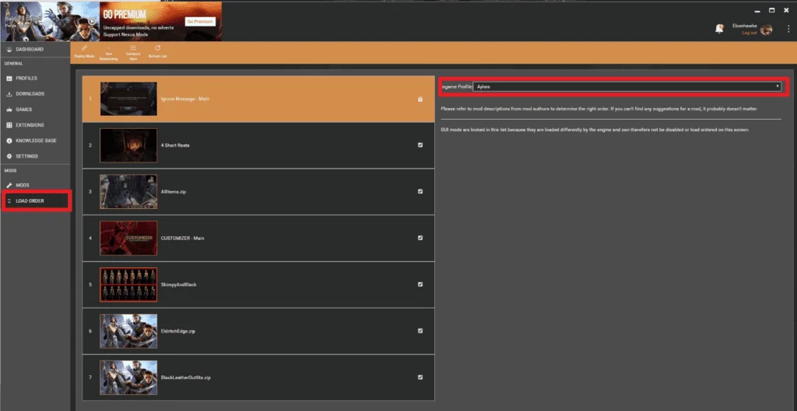Image resolution: width=797 pixels, height=411 pixels.
Task: Uncheck the 4 Short Rests mod checkbox
Action: (420, 145)
